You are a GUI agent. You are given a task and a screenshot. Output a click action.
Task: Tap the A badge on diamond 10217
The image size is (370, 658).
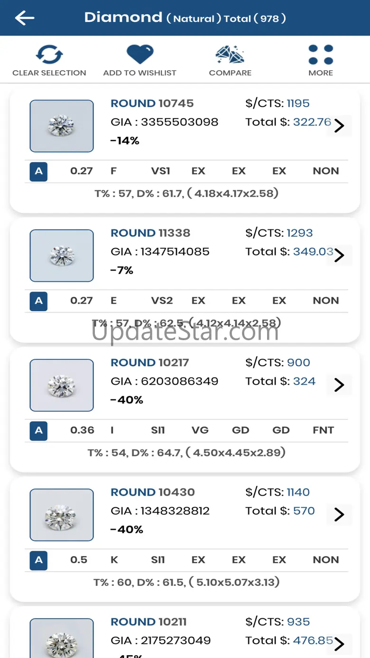pos(38,430)
